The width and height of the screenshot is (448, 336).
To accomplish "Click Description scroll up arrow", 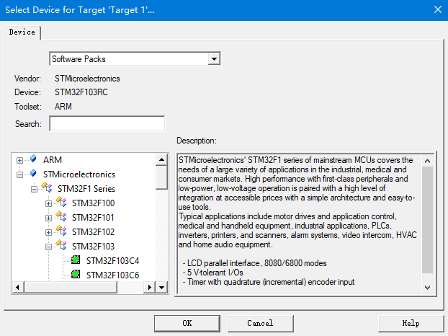I will [427, 161].
